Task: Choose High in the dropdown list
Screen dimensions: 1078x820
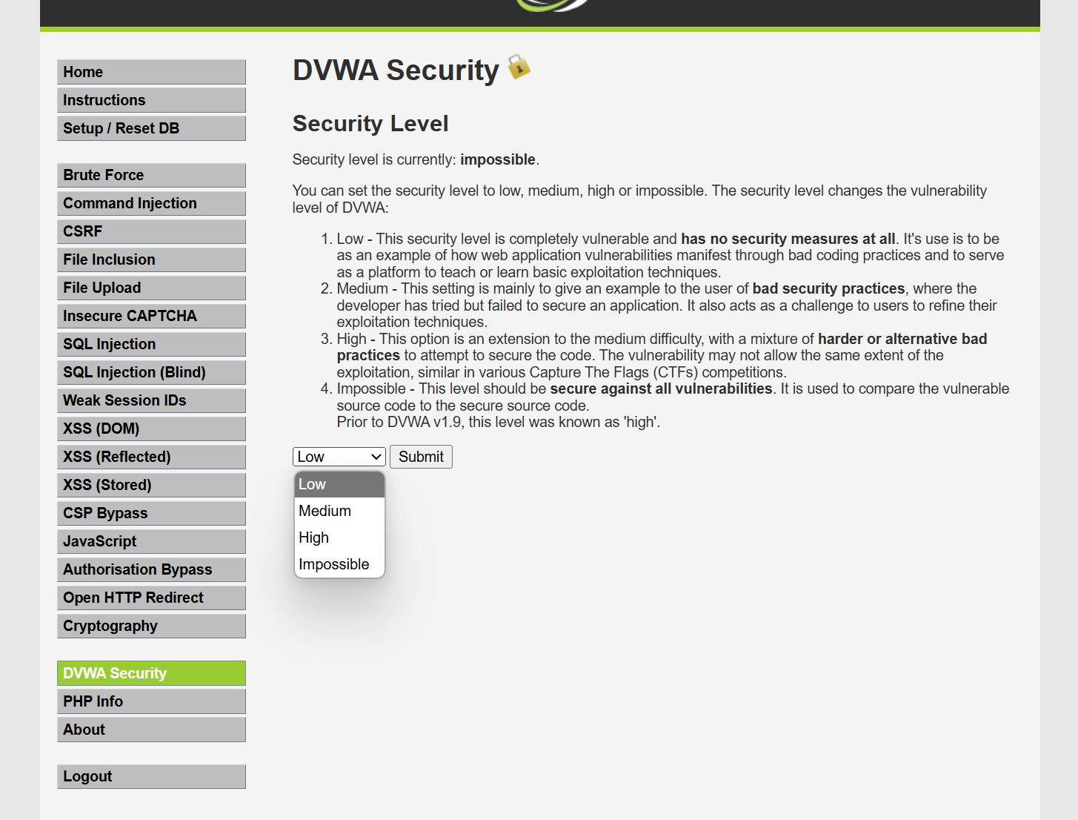Action: [339, 538]
